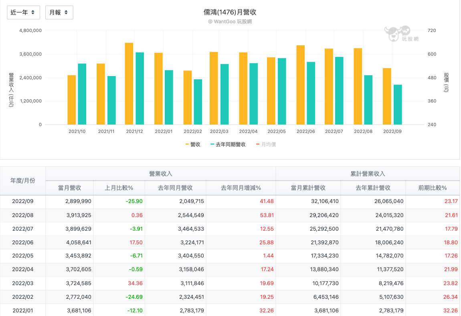Select the 2022/03 row label
The height and width of the screenshot is (316, 461).
(x=22, y=284)
